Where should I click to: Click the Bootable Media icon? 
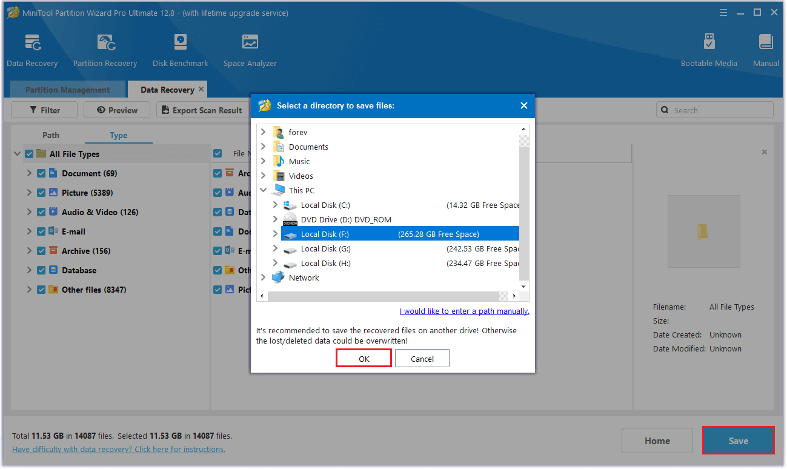[709, 43]
